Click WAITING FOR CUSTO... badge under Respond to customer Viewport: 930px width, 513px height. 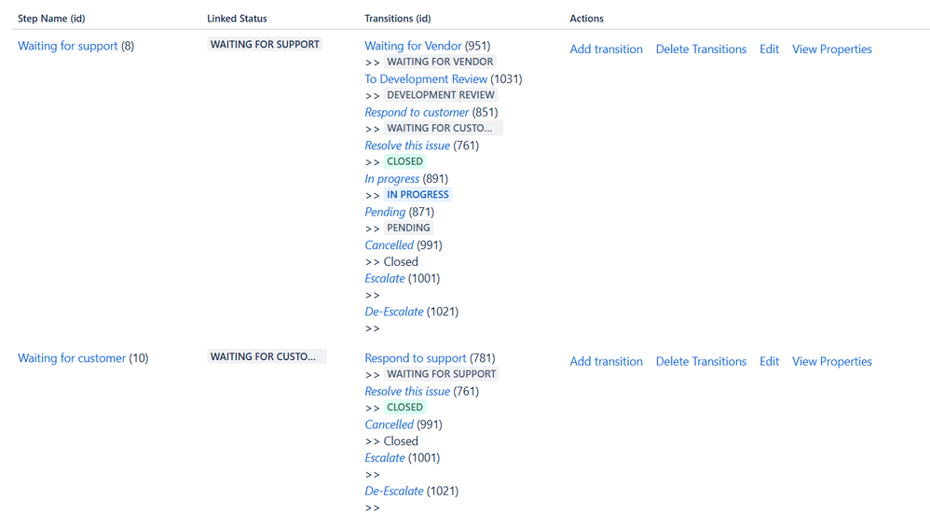point(443,129)
